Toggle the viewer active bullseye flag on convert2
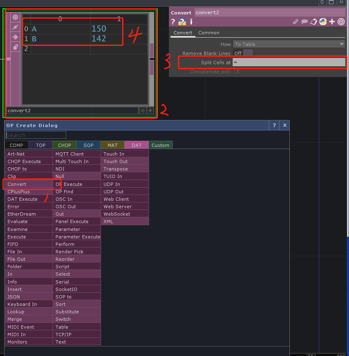349x356 pixels. click(x=15, y=17)
